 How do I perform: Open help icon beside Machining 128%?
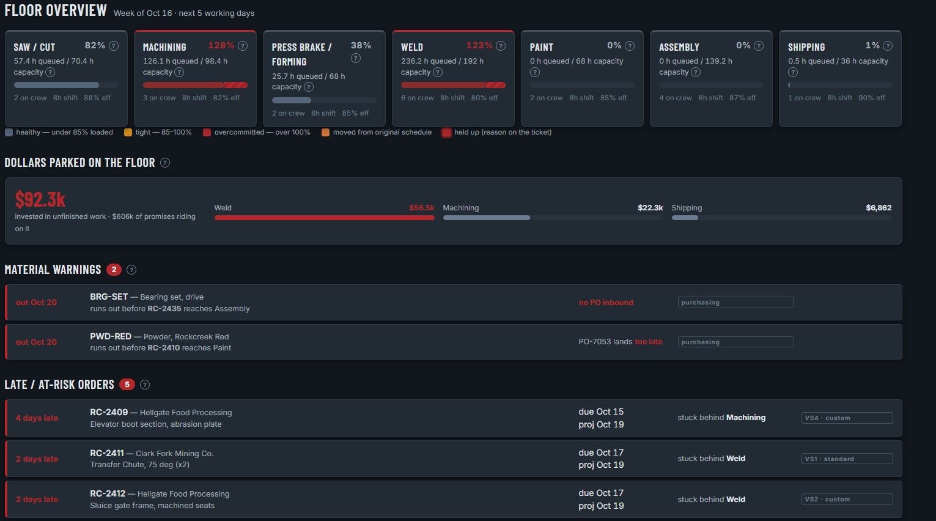pos(243,46)
